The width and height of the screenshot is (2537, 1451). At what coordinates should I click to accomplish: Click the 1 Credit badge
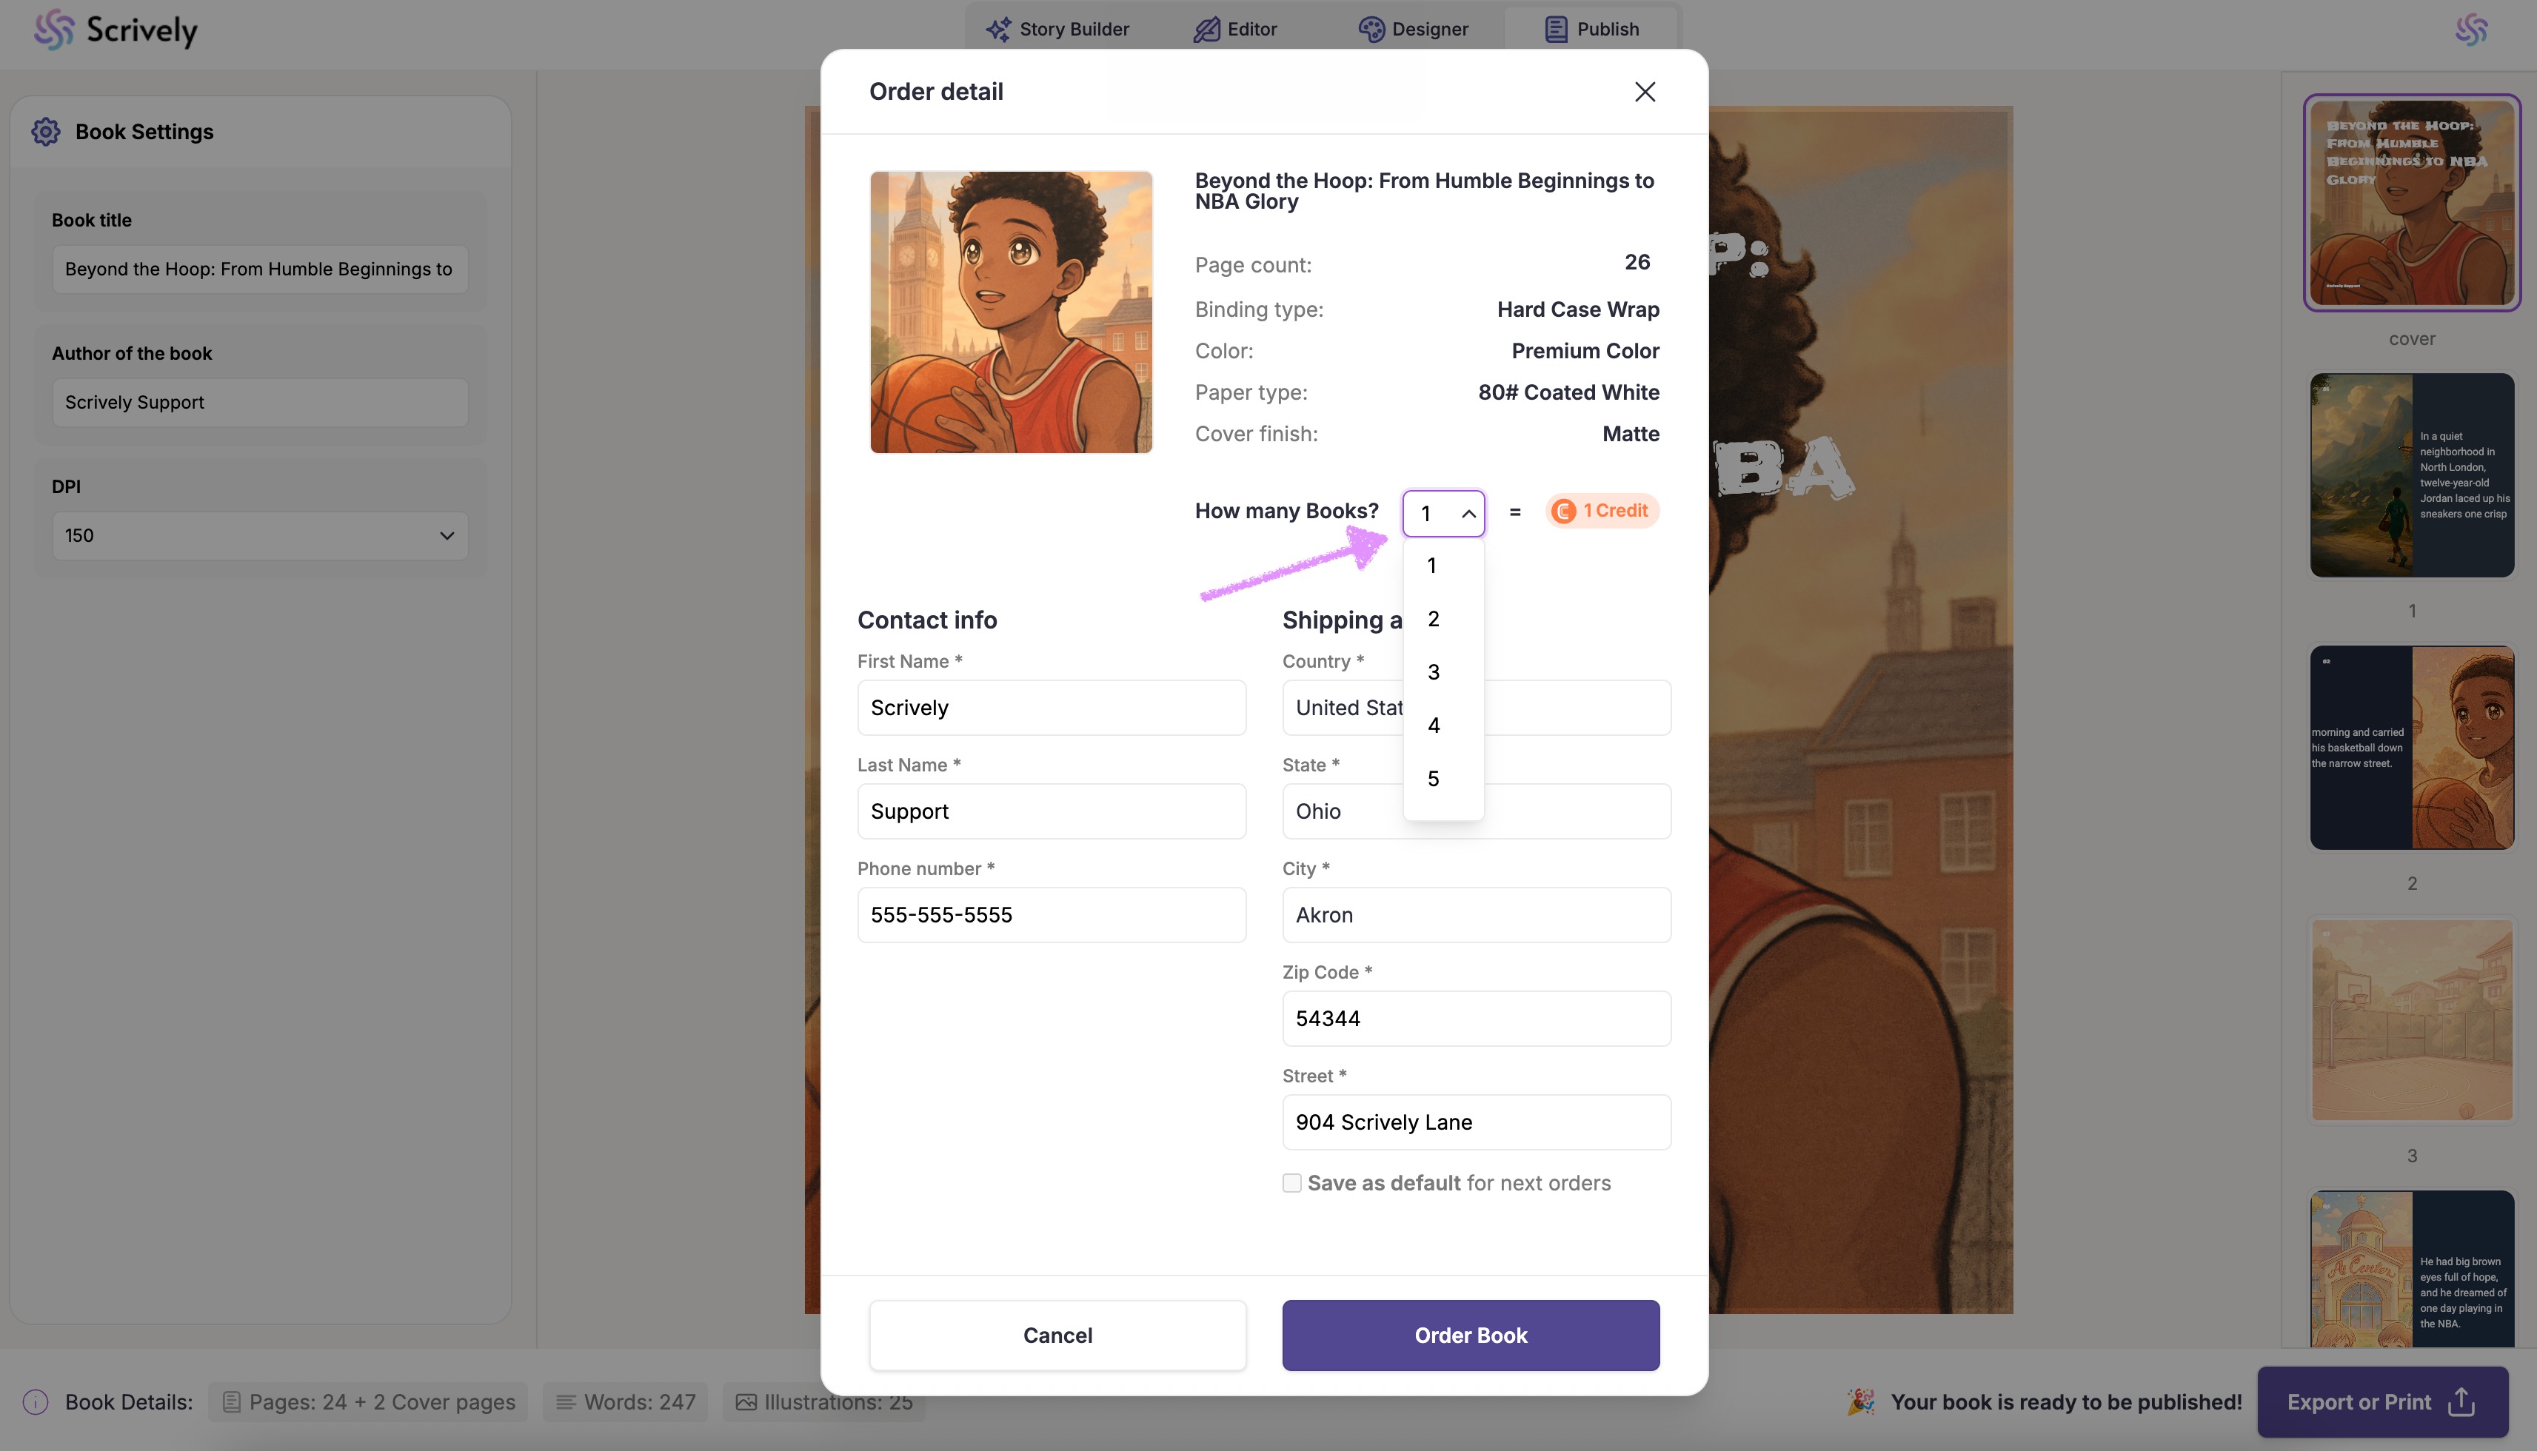click(1602, 512)
